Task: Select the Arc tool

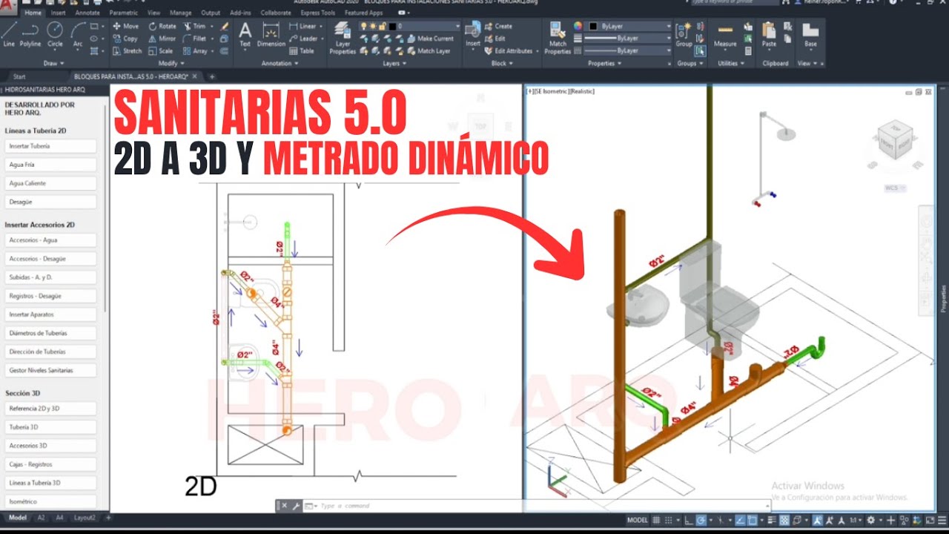Action: click(78, 34)
